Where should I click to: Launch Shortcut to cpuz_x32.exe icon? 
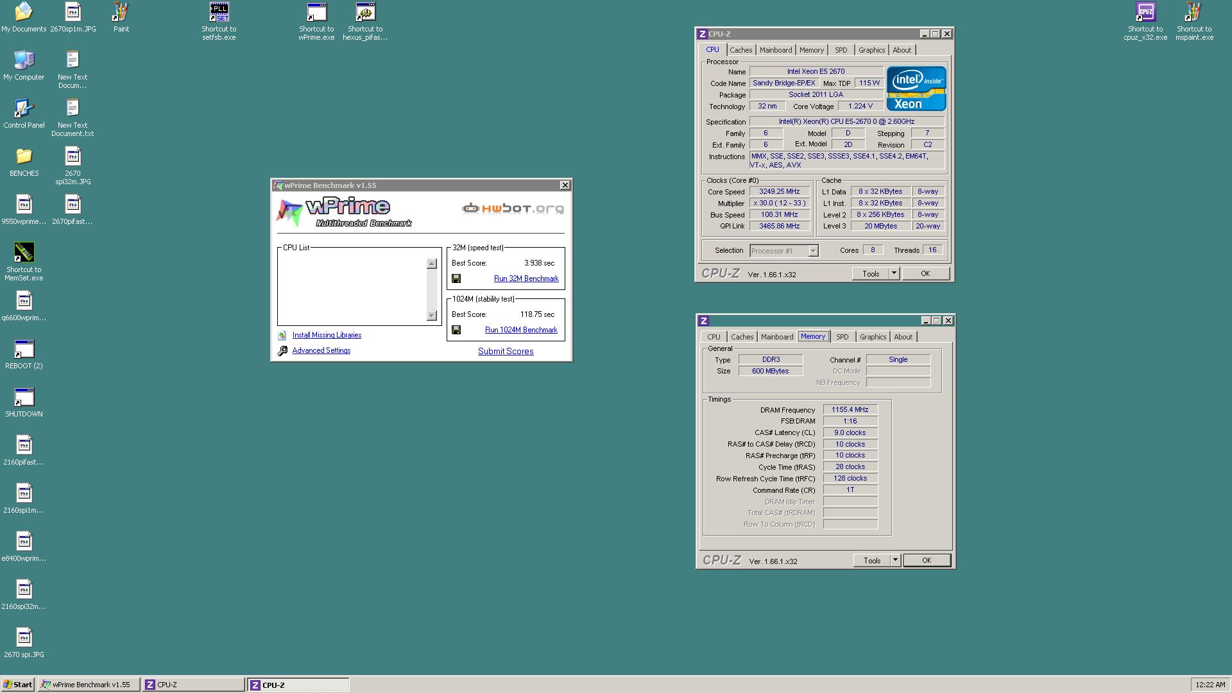[x=1145, y=21]
